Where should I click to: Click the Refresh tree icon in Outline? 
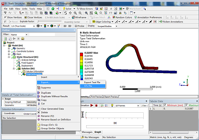5,39
